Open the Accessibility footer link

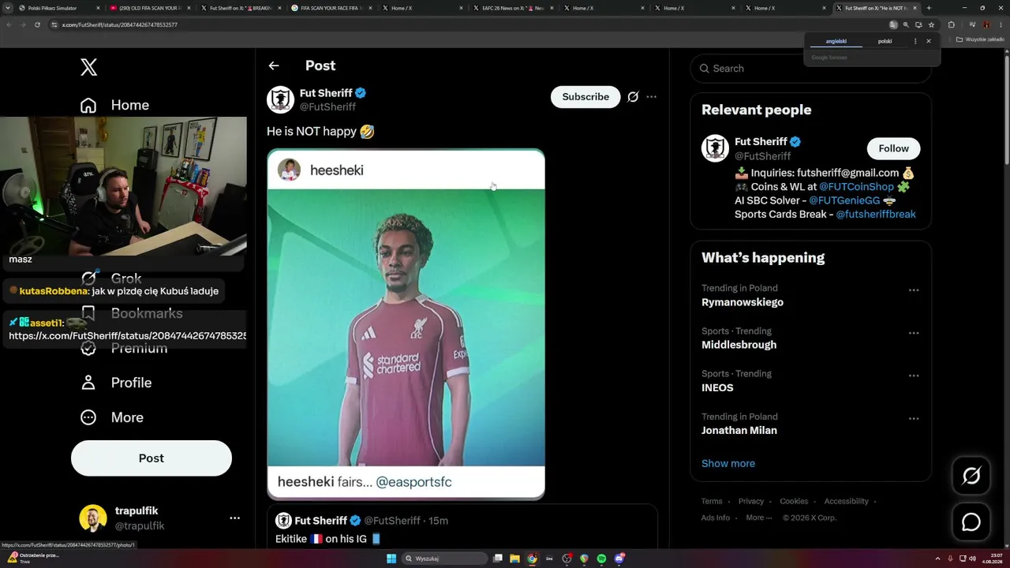tap(846, 501)
